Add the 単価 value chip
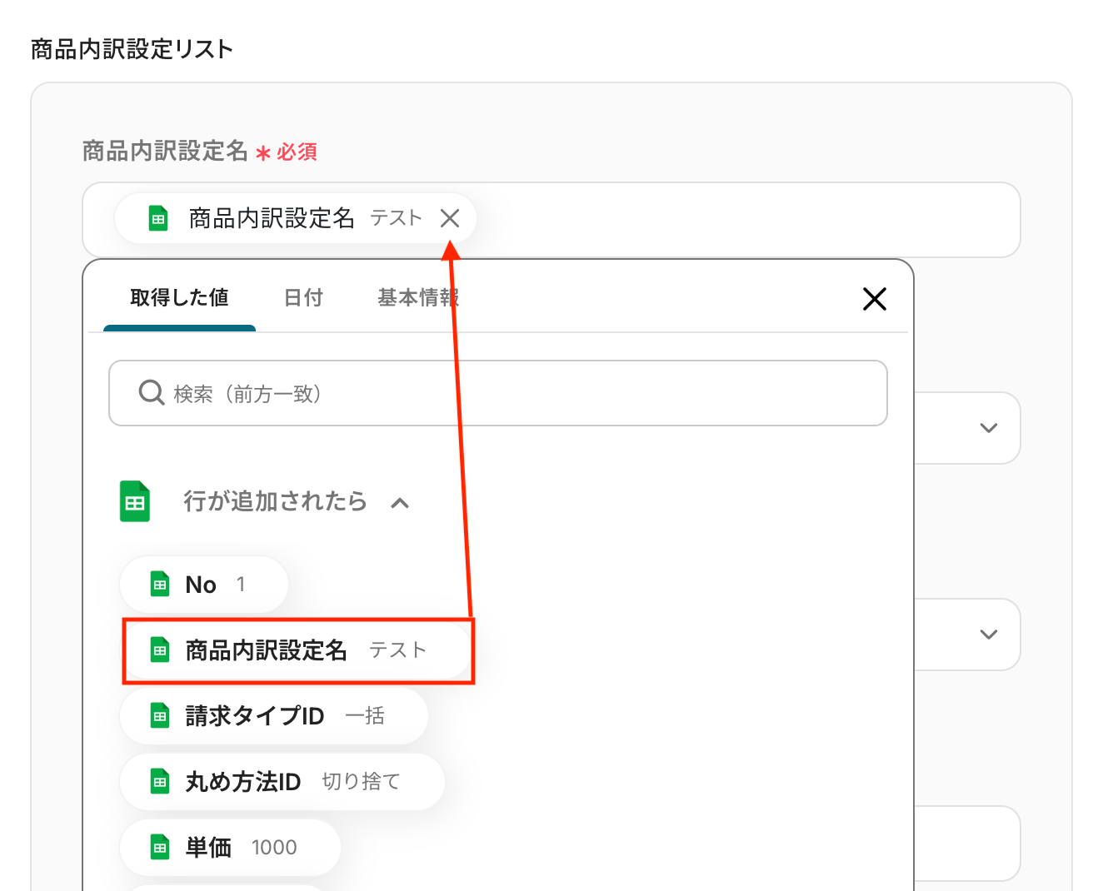 pos(230,847)
